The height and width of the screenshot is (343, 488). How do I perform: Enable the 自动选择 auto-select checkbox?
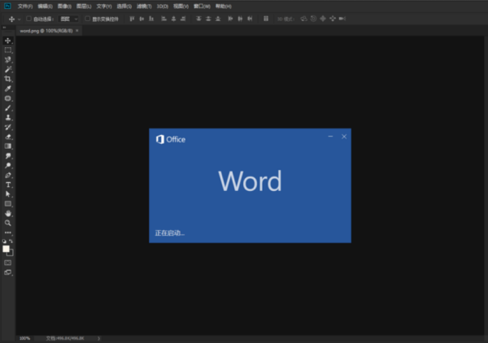click(x=28, y=19)
